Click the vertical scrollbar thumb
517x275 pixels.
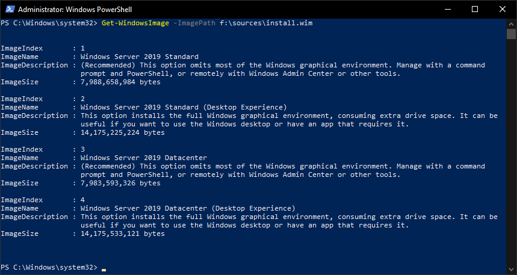pos(512,34)
